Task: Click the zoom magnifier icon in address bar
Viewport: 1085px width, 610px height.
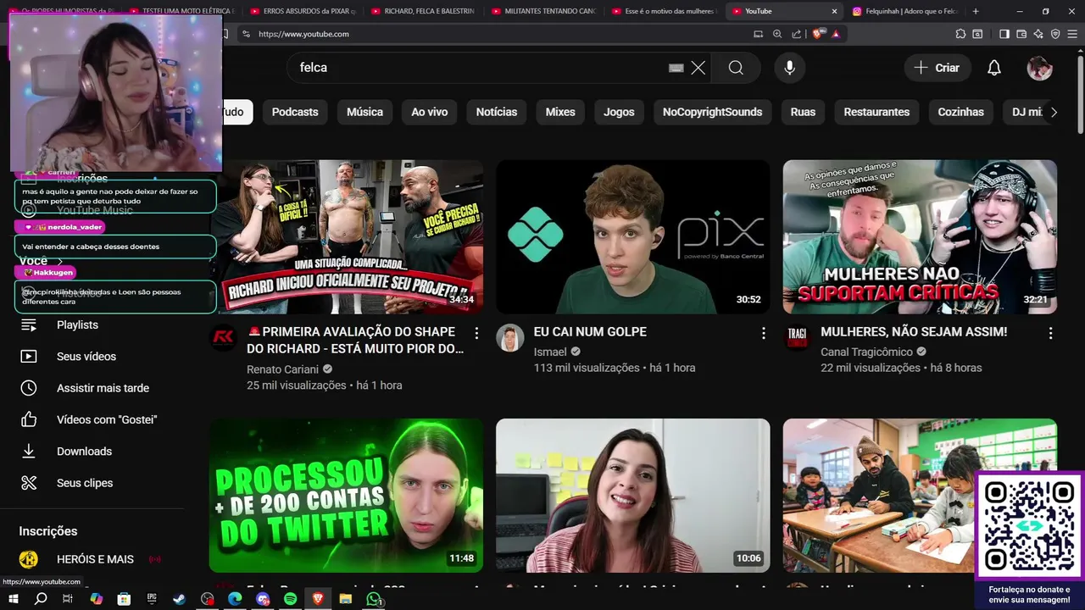Action: pyautogui.click(x=777, y=34)
